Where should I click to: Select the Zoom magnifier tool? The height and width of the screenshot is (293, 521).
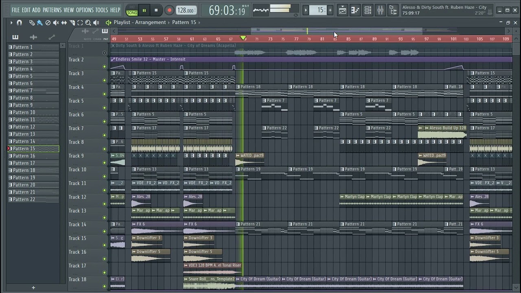click(x=88, y=23)
